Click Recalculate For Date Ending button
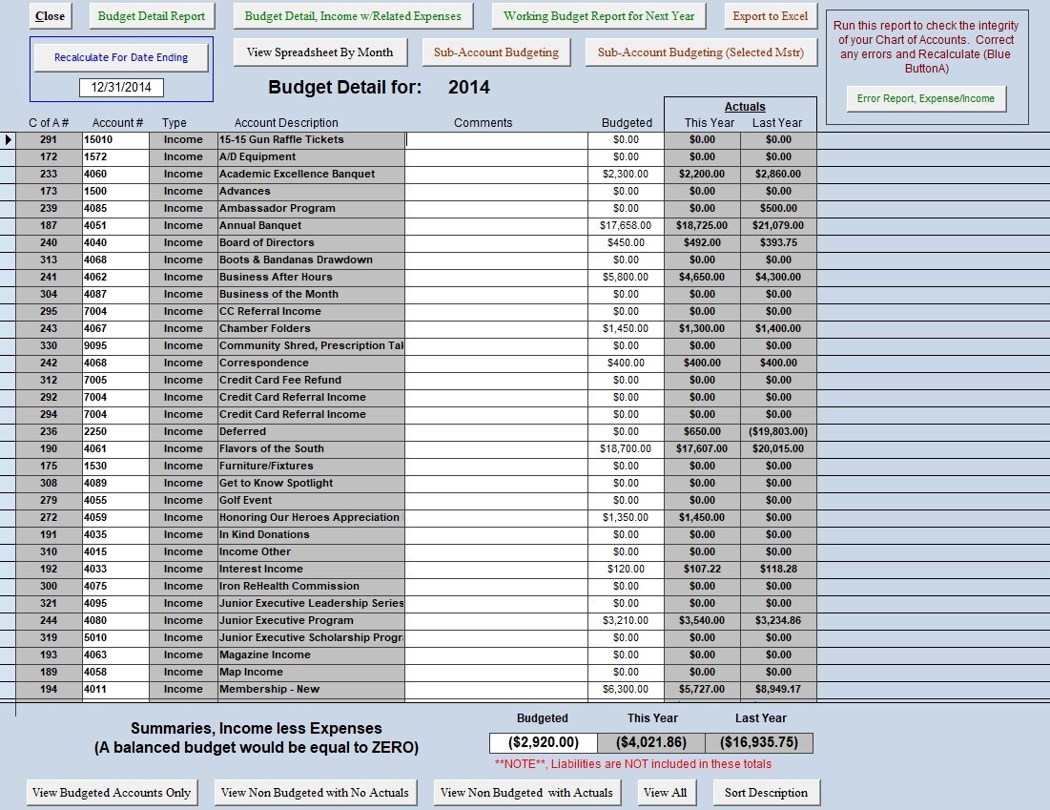The height and width of the screenshot is (810, 1050). (x=121, y=57)
